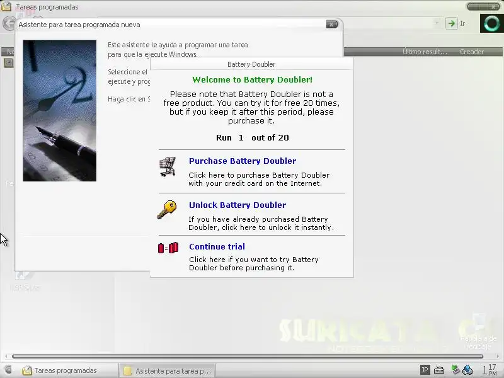
Task: Close the Asistente para tarea programada wizard
Action: [332, 25]
